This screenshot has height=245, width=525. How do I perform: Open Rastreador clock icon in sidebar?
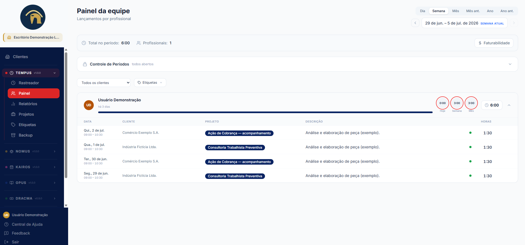tap(13, 83)
